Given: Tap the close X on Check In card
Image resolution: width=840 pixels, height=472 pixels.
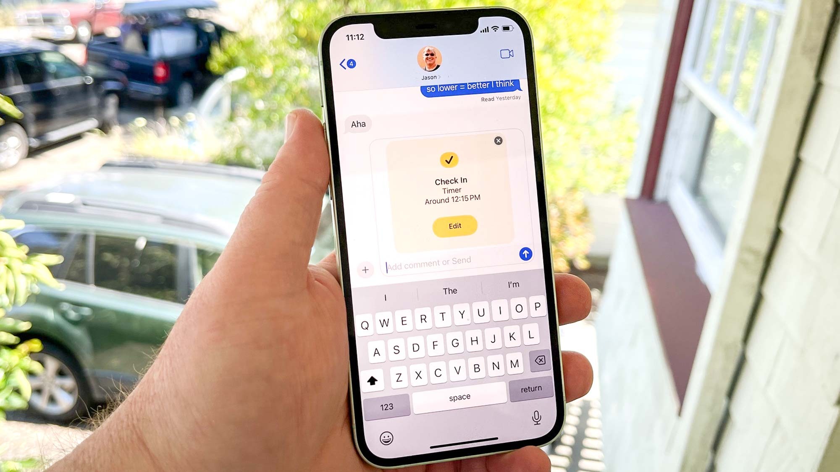Looking at the screenshot, I should click(499, 141).
